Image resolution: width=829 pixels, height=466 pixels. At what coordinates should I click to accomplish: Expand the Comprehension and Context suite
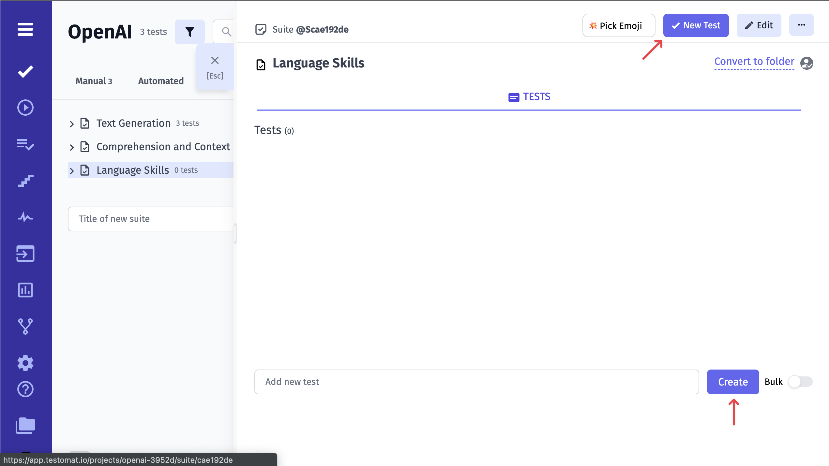(72, 147)
